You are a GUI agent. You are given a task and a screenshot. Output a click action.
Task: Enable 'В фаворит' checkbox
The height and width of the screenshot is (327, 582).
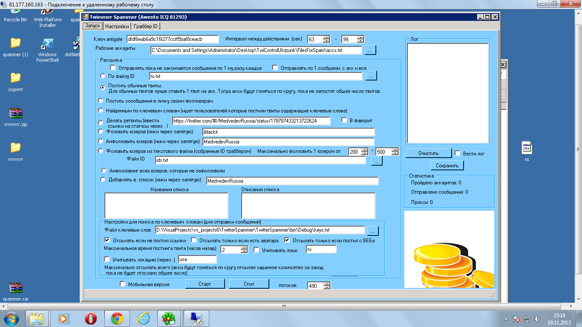tap(344, 120)
